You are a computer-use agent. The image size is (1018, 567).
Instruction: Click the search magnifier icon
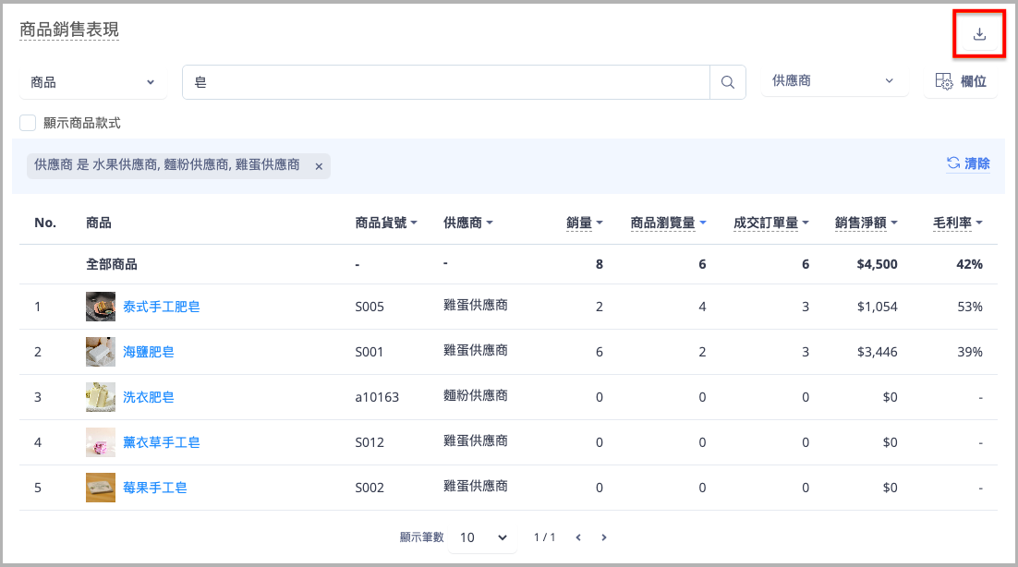click(727, 82)
